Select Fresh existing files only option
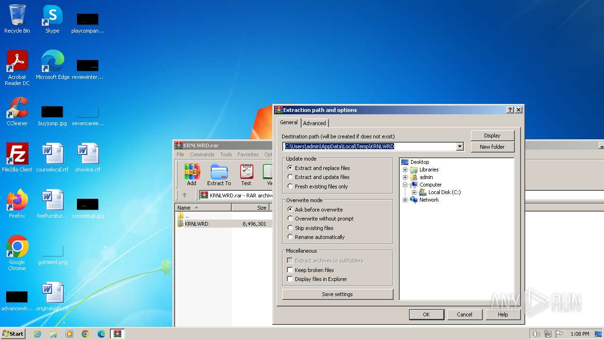 pyautogui.click(x=318, y=187)
